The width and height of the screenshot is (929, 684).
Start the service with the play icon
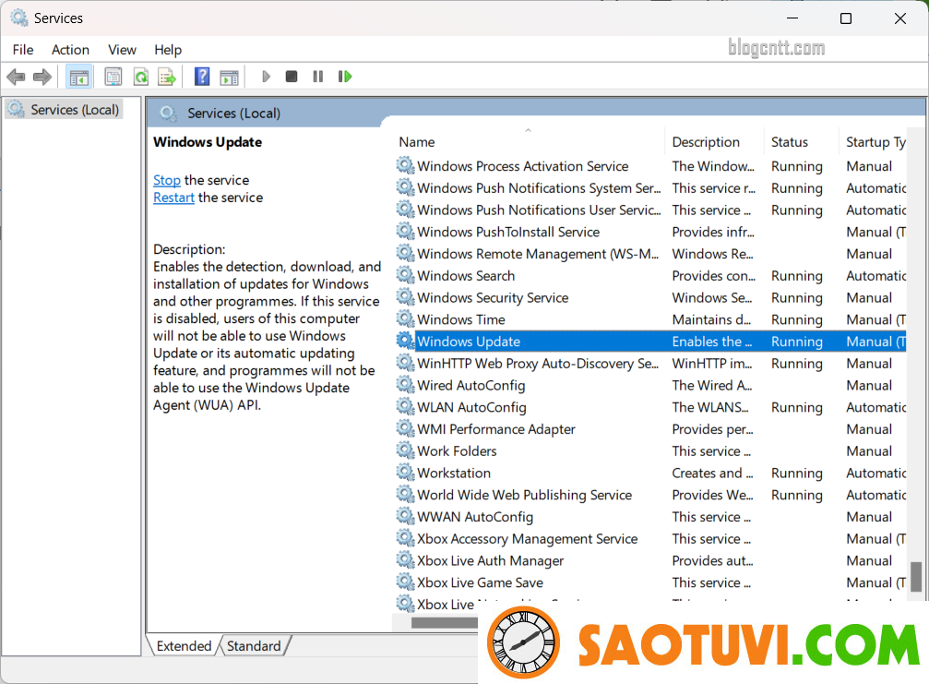coord(266,77)
